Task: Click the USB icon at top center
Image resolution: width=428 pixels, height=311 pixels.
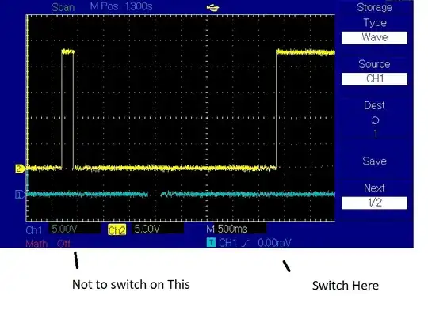Action: (212, 8)
